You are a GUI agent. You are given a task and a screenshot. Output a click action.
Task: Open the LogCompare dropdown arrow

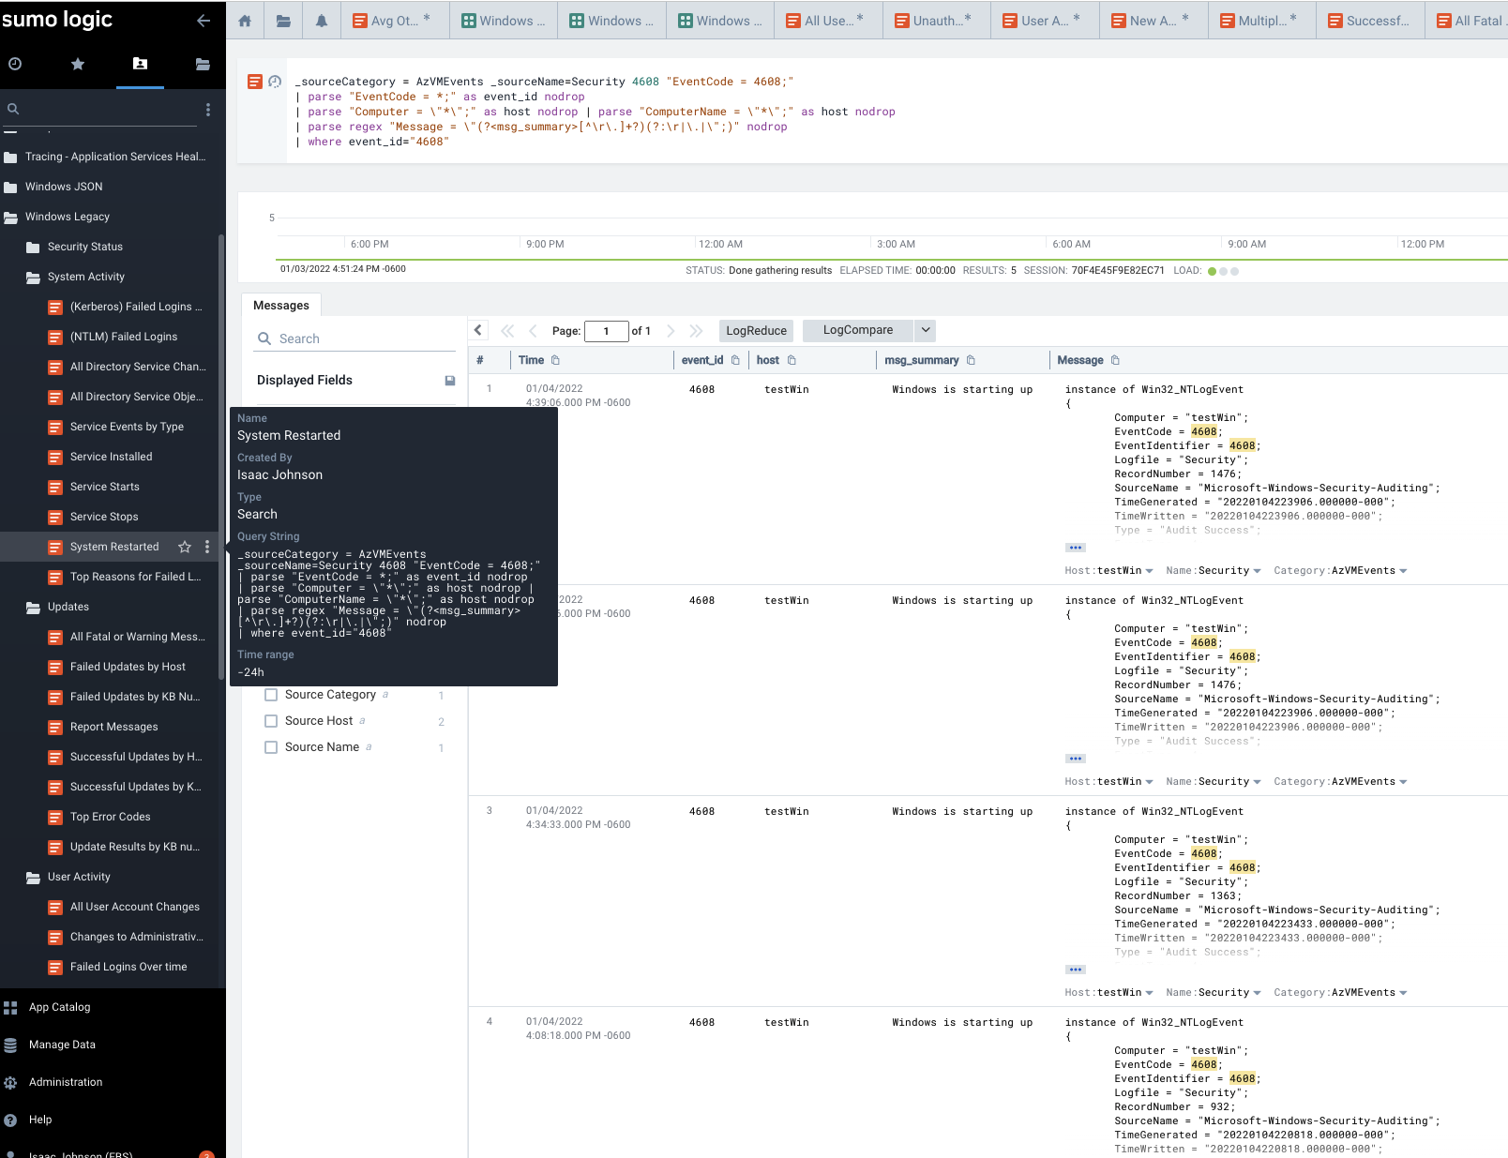[x=925, y=330]
